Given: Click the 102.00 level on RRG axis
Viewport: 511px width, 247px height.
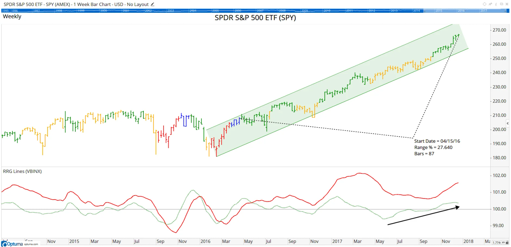Looking at the screenshot, I should pyautogui.click(x=499, y=175).
